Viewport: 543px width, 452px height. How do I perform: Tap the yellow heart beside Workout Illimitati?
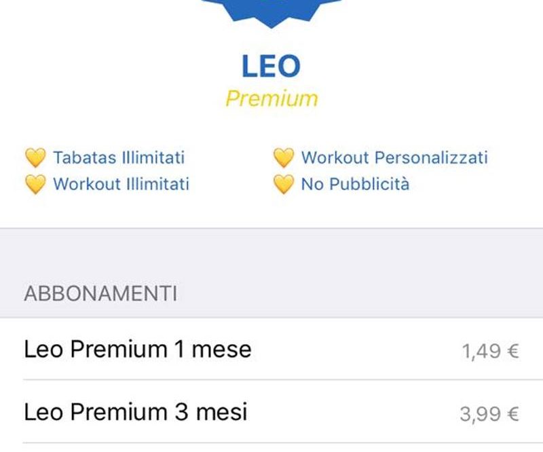[x=36, y=185]
